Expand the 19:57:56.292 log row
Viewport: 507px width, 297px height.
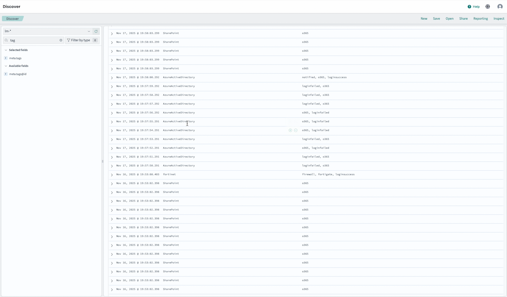[x=112, y=113]
